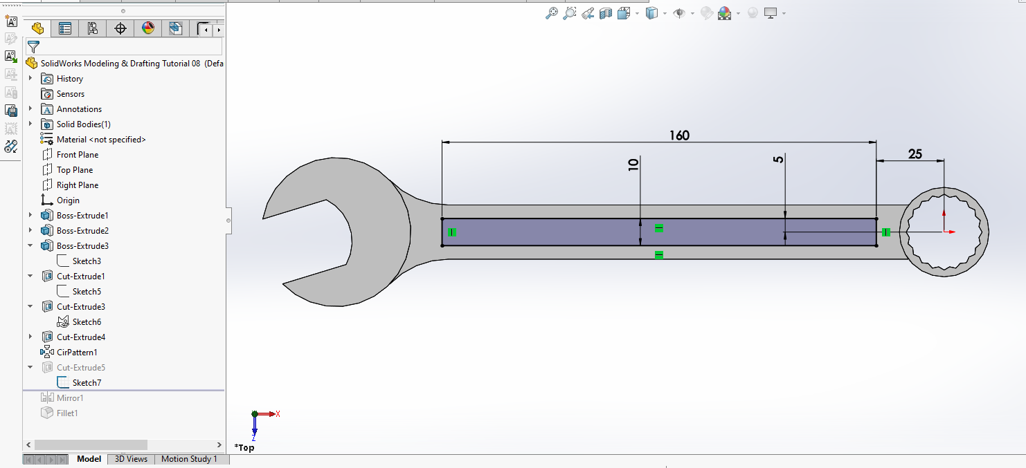This screenshot has height=468, width=1026.
Task: Open the PropertyManager tab icon
Action: [65, 28]
